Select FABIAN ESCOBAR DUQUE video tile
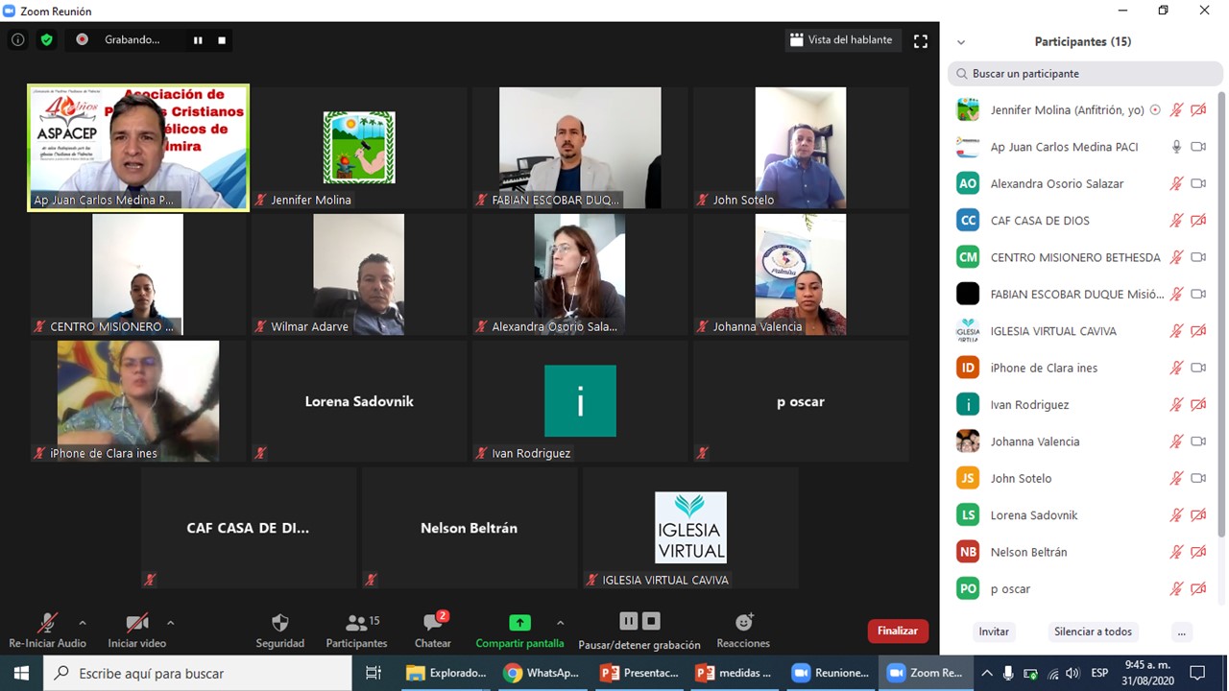Screen dimensions: 1229x691 [x=580, y=148]
